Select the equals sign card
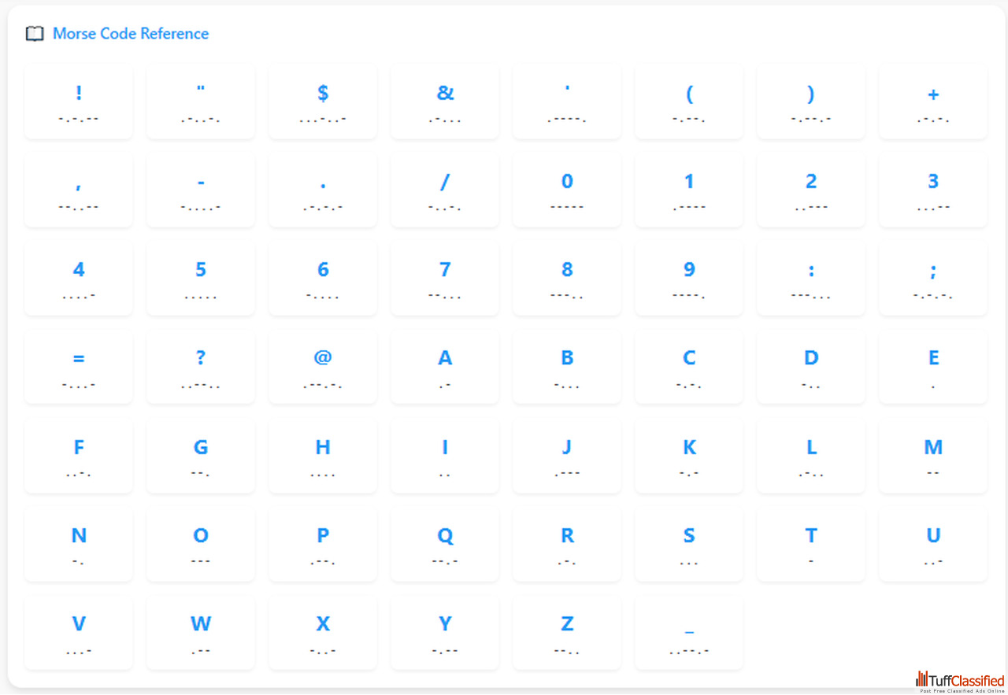 (79, 368)
